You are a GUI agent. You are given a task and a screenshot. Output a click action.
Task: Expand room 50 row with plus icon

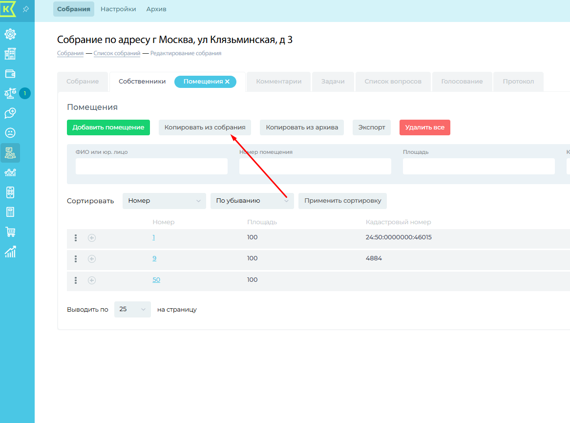click(92, 280)
